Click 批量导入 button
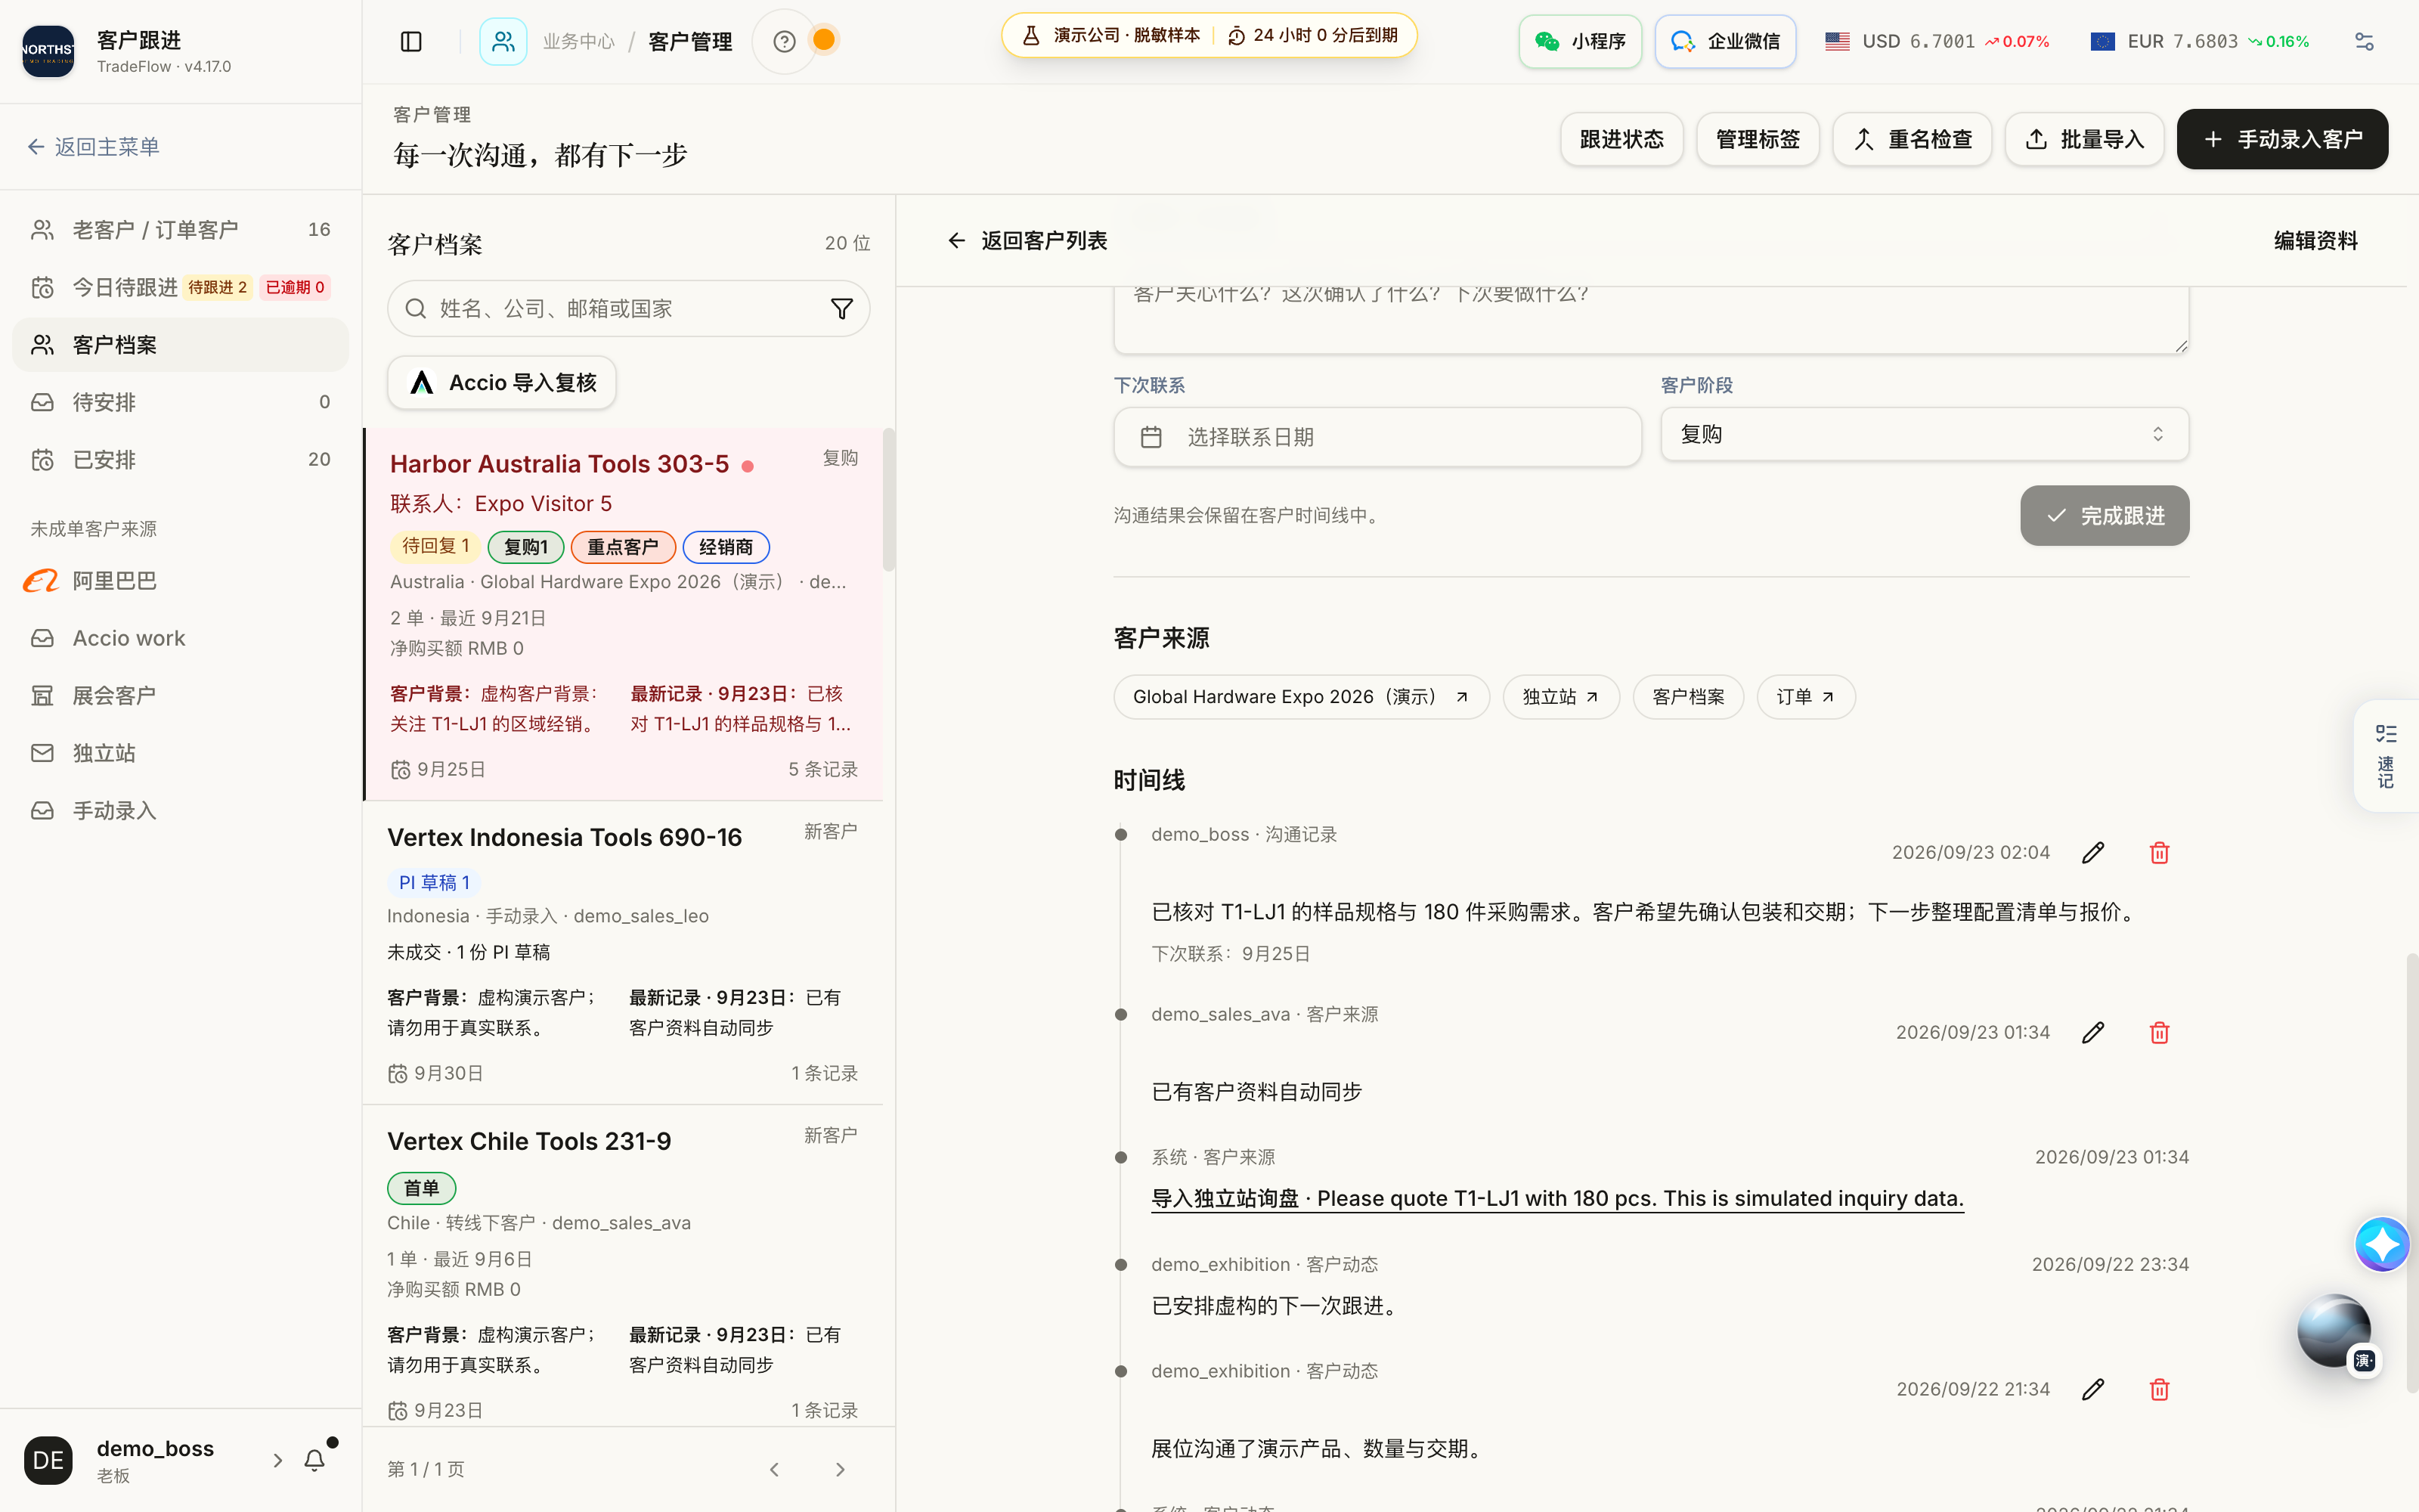Screen dimensions: 2419x1512 point(2084,139)
